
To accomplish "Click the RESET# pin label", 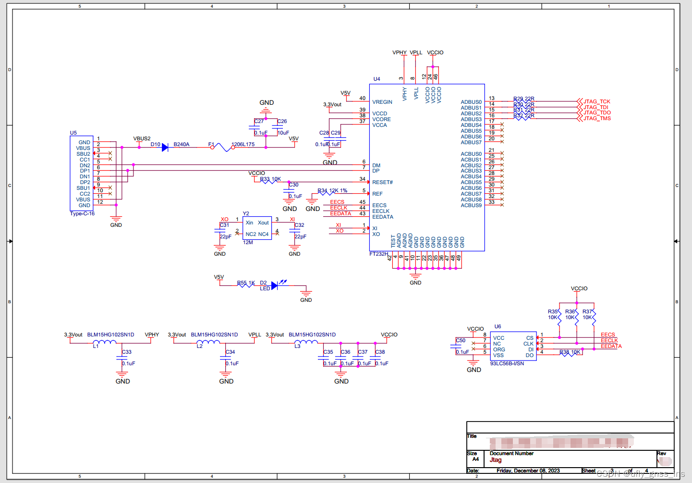I will tap(383, 182).
